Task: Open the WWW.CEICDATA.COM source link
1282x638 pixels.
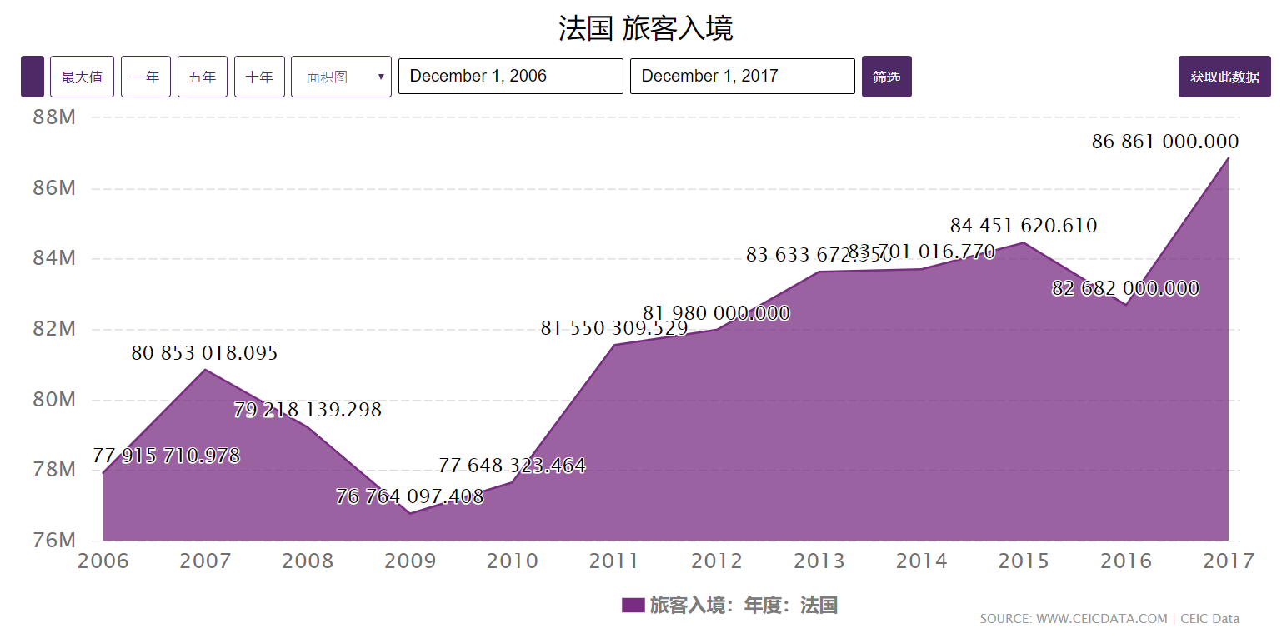Action: [x=1101, y=619]
